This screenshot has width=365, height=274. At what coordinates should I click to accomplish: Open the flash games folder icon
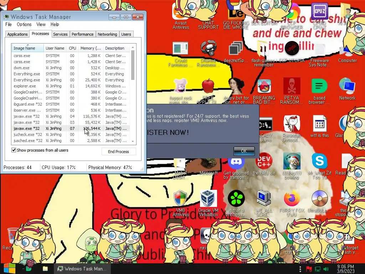pyautogui.click(x=263, y=54)
